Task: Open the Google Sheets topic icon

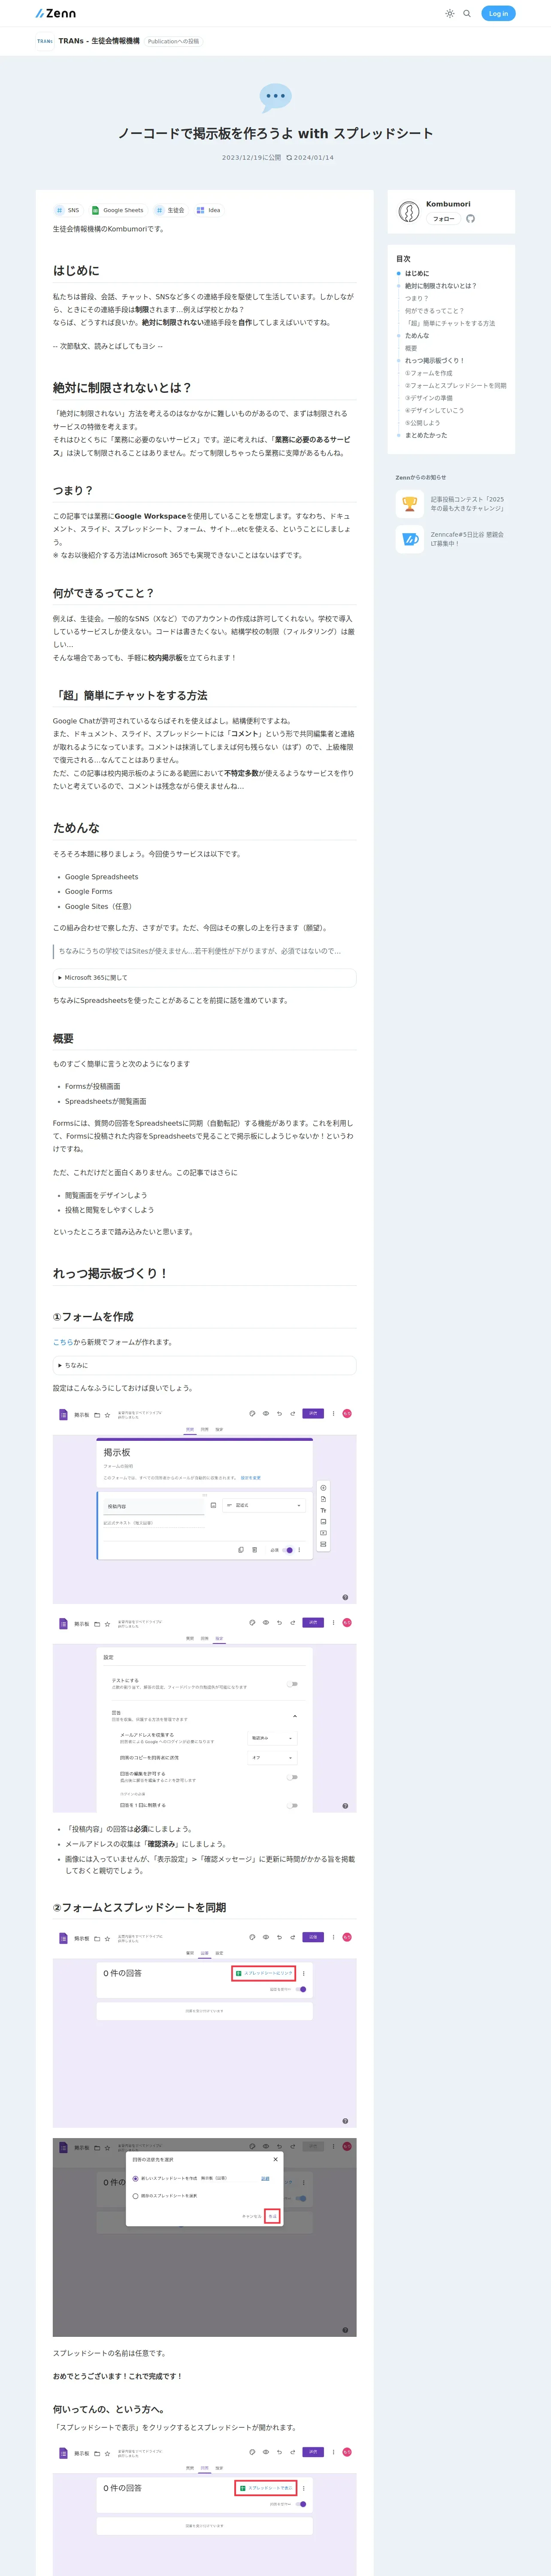Action: (x=95, y=210)
